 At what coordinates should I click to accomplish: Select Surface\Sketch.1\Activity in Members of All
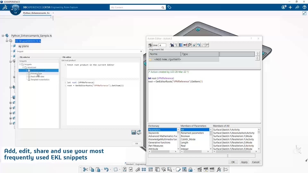[227, 130]
